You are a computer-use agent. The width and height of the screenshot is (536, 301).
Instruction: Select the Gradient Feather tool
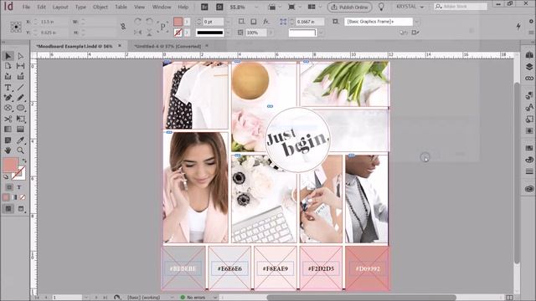coord(20,130)
